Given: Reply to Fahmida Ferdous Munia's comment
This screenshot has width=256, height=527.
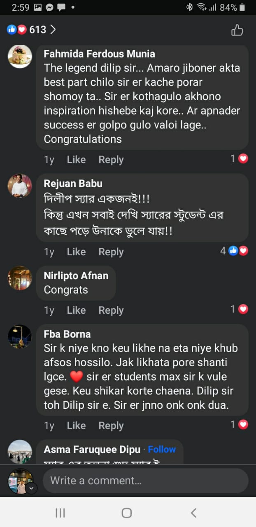Looking at the screenshot, I should point(111,160).
